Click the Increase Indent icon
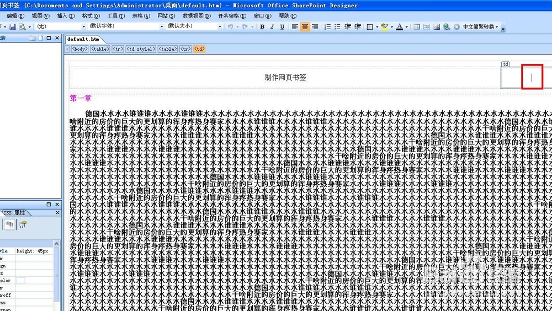The image size is (552, 311). [357, 26]
